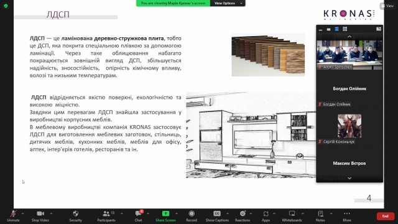
Task: Minimize the video thumbnail panel
Action: pos(321,29)
